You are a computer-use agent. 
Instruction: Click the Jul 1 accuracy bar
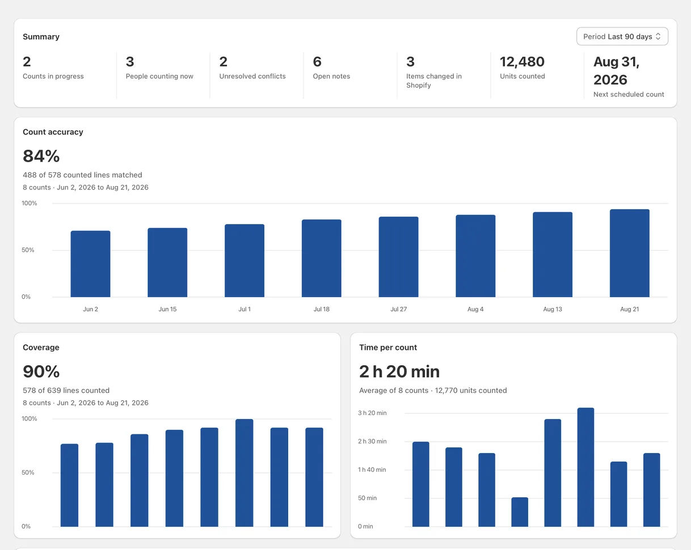point(245,261)
